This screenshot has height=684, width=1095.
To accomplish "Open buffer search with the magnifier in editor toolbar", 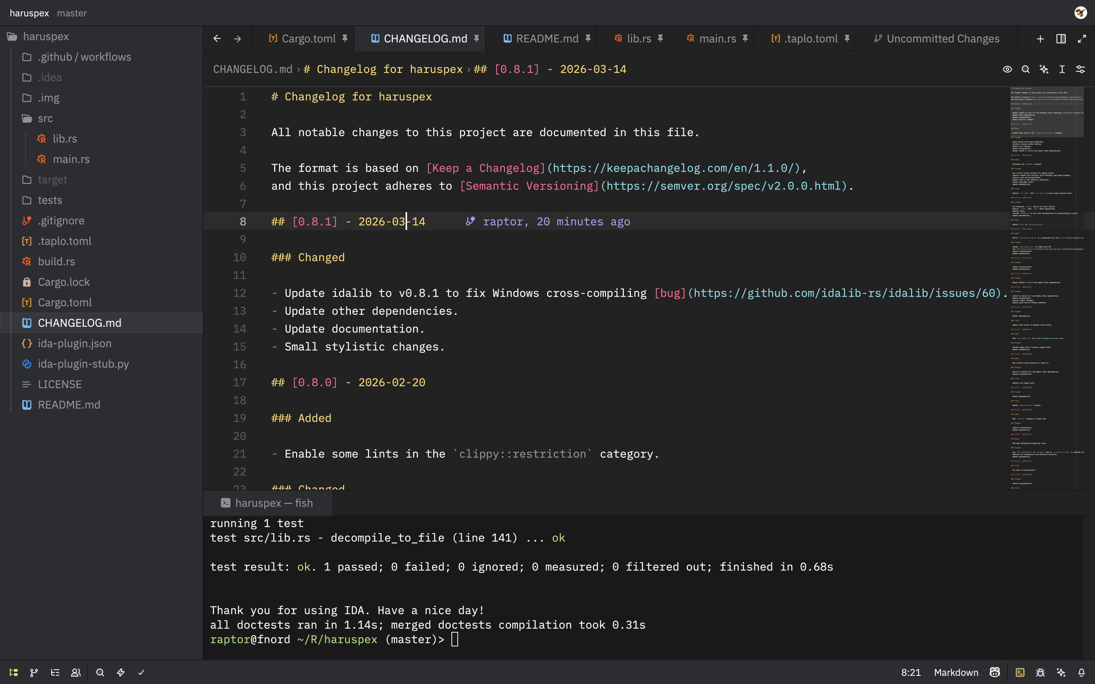I will tap(1026, 69).
